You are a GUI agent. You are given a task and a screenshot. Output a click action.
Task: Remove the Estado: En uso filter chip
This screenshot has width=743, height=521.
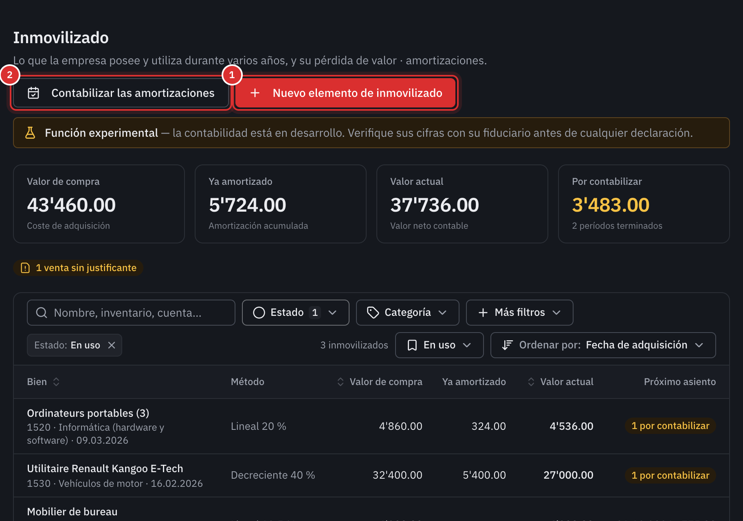click(112, 345)
